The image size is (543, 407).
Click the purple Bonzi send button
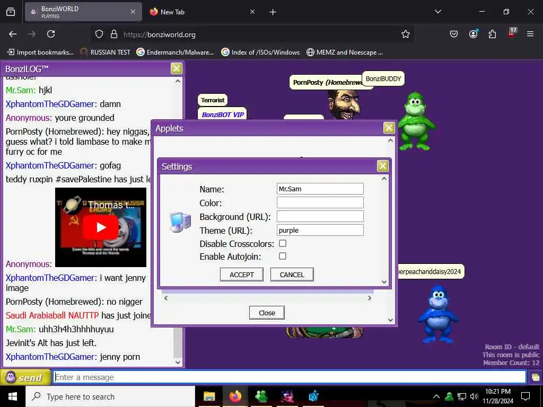coord(25,377)
